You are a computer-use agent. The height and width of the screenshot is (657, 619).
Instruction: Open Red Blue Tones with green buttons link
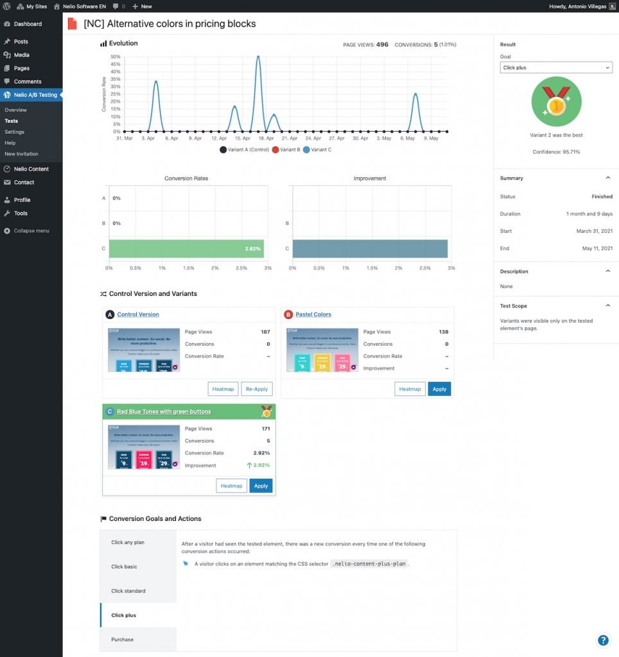164,411
